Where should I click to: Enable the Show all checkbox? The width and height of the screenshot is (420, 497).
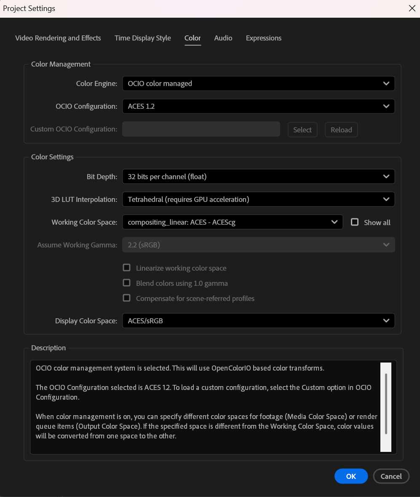[355, 222]
